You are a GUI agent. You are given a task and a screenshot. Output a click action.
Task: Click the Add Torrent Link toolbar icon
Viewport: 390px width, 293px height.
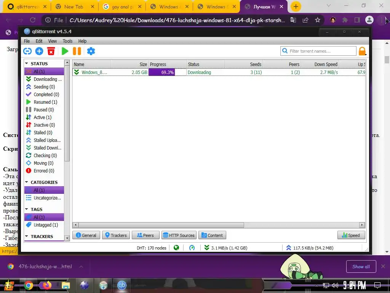[27, 51]
